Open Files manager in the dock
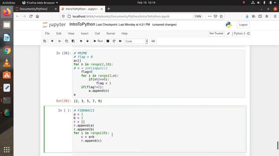The height and width of the screenshot is (156, 279). [7, 25]
